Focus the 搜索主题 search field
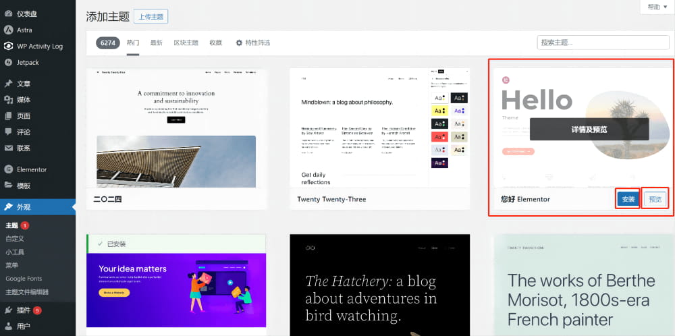The image size is (675, 336). tap(603, 43)
